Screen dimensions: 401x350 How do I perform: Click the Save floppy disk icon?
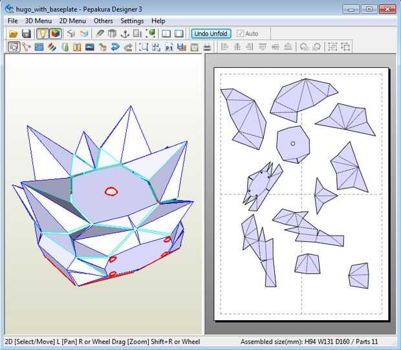pos(27,34)
